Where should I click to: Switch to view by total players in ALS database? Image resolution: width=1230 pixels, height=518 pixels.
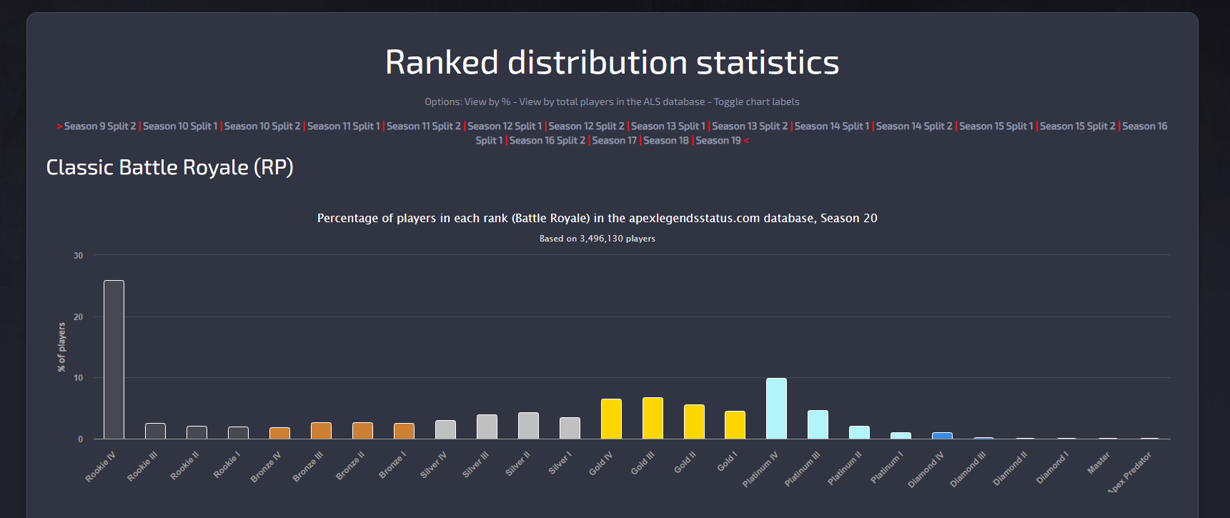coord(611,102)
